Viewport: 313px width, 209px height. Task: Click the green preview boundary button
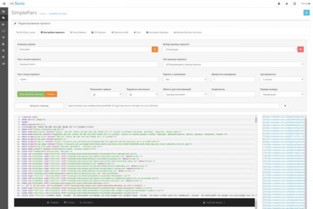[31, 94]
